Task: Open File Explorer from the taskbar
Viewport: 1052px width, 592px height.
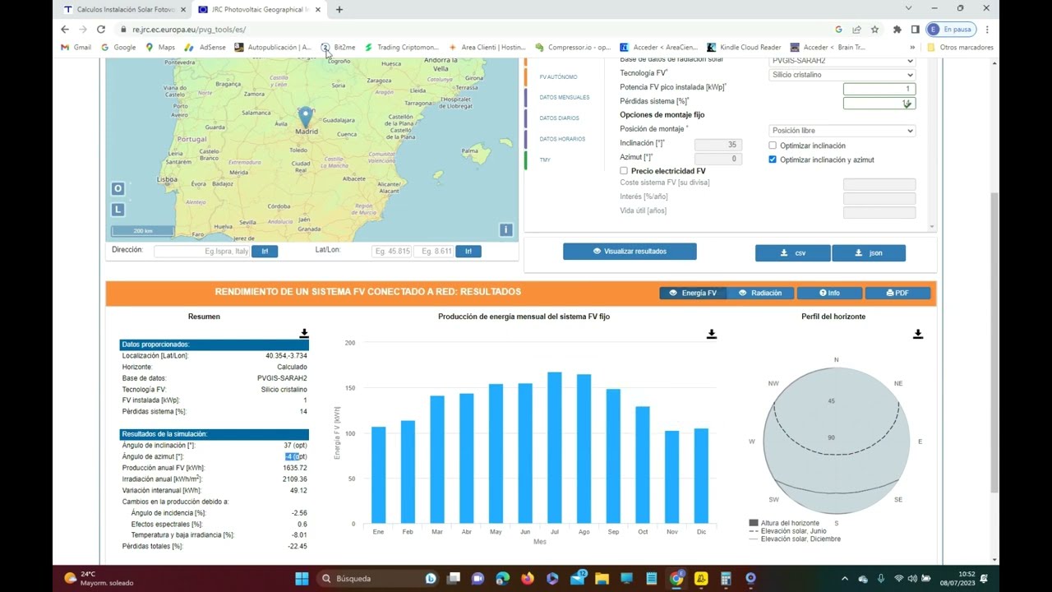Action: pyautogui.click(x=602, y=578)
